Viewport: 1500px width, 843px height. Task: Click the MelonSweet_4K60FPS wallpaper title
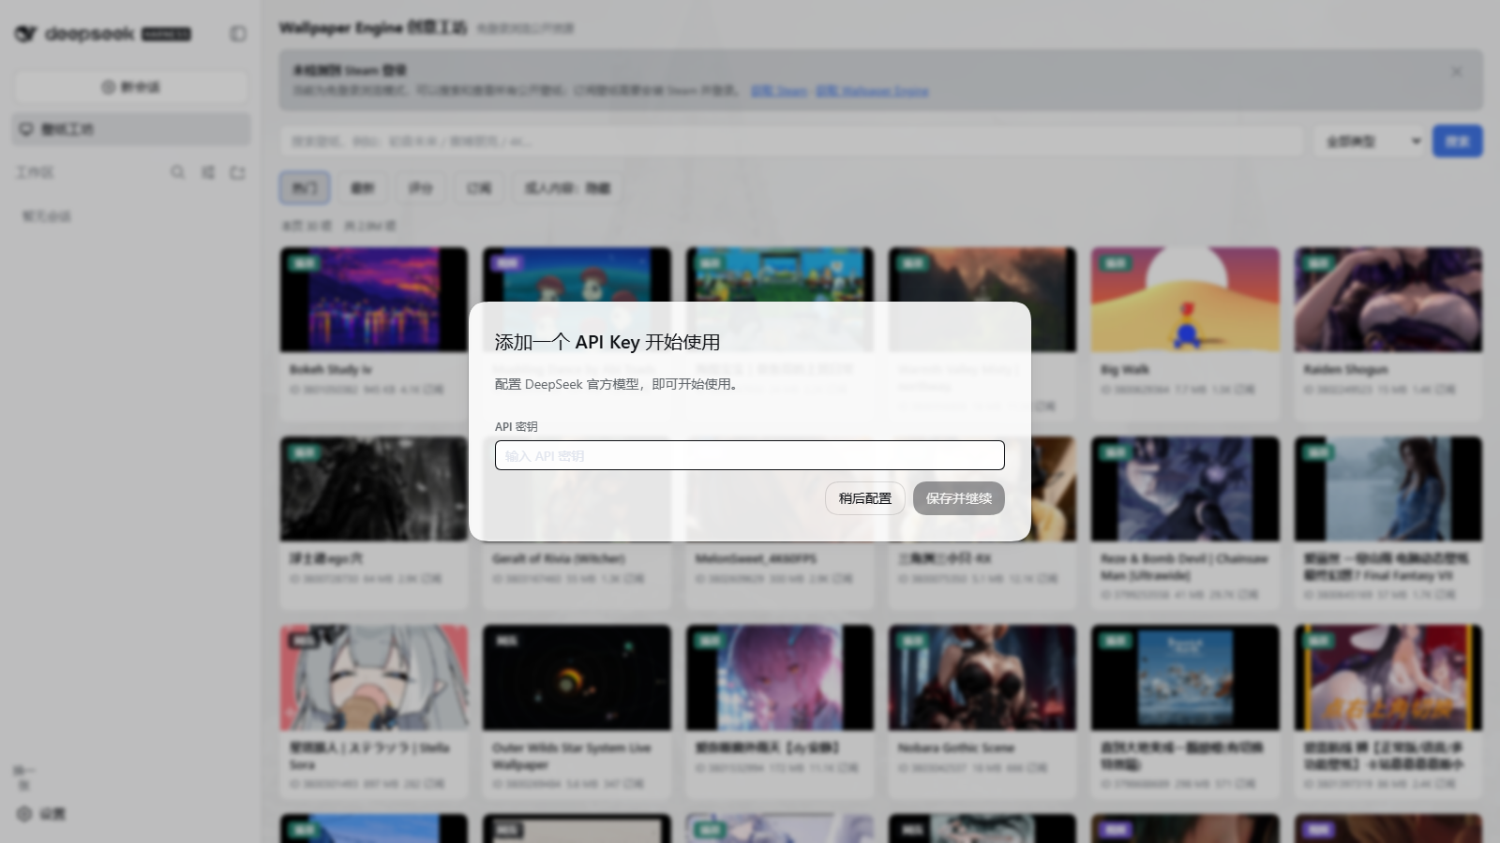(756, 558)
